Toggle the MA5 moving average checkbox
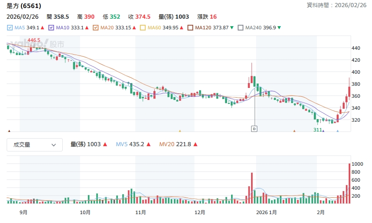 coord(10,28)
